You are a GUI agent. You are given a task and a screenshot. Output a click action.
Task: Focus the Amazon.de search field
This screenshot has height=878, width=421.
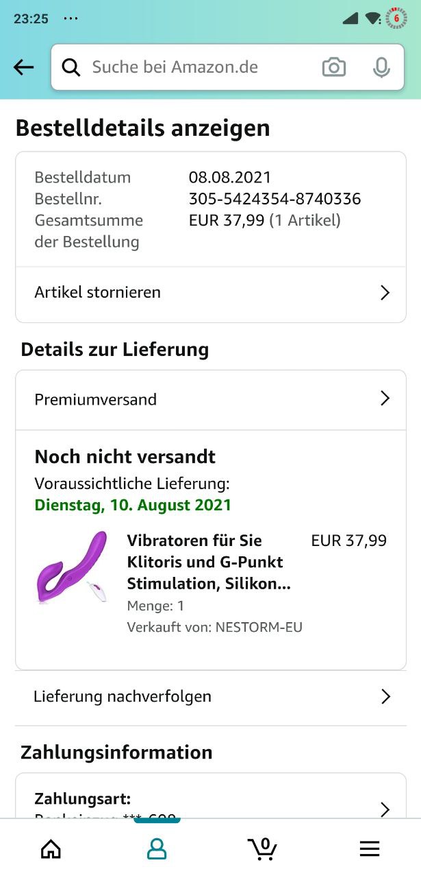pos(199,67)
